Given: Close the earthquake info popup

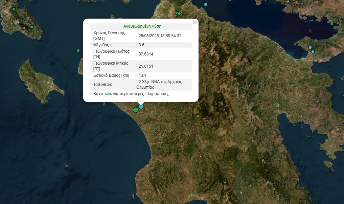Looking at the screenshot, I should [x=194, y=23].
